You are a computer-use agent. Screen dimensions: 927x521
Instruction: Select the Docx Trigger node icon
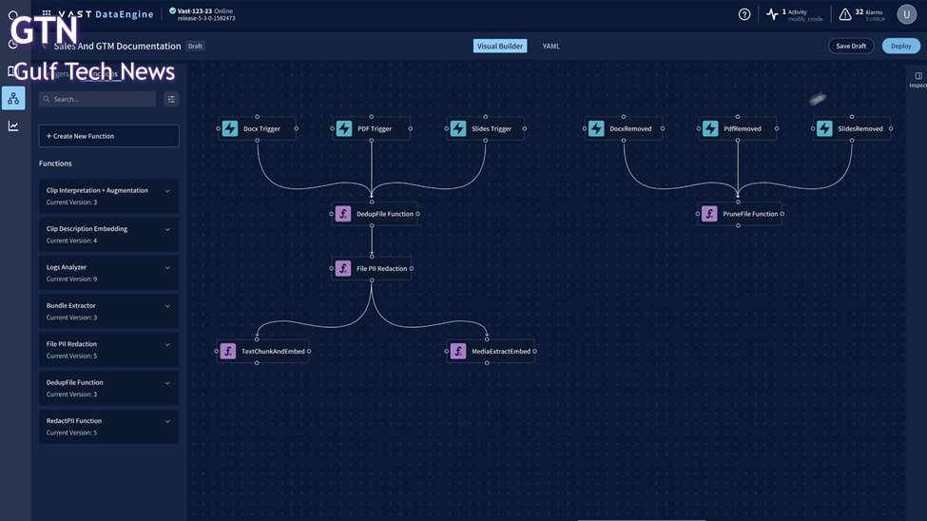(230, 128)
